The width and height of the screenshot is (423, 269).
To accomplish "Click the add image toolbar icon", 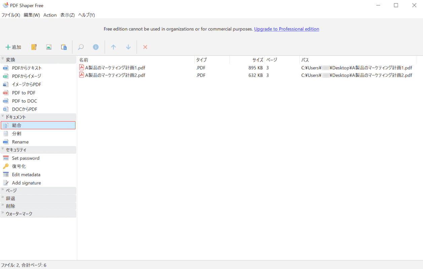I will (x=49, y=47).
